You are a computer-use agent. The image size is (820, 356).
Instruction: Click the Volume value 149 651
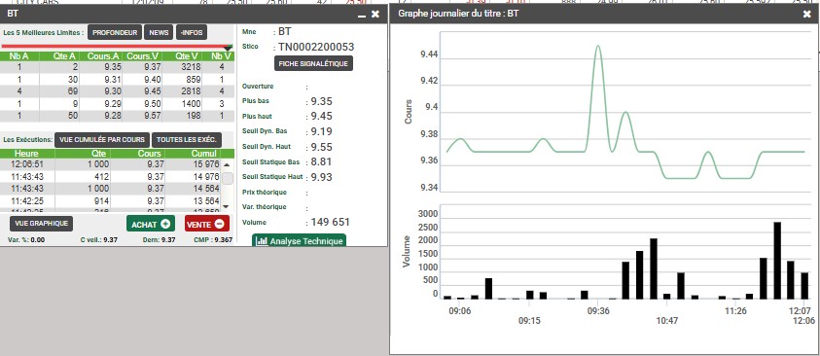(x=330, y=222)
